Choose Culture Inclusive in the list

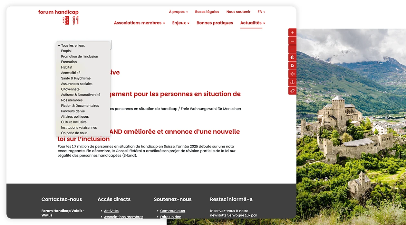(73, 122)
